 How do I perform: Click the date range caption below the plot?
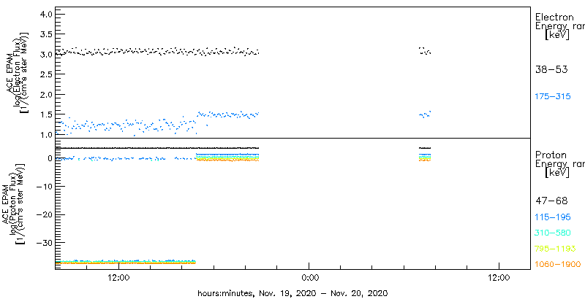coord(292,293)
